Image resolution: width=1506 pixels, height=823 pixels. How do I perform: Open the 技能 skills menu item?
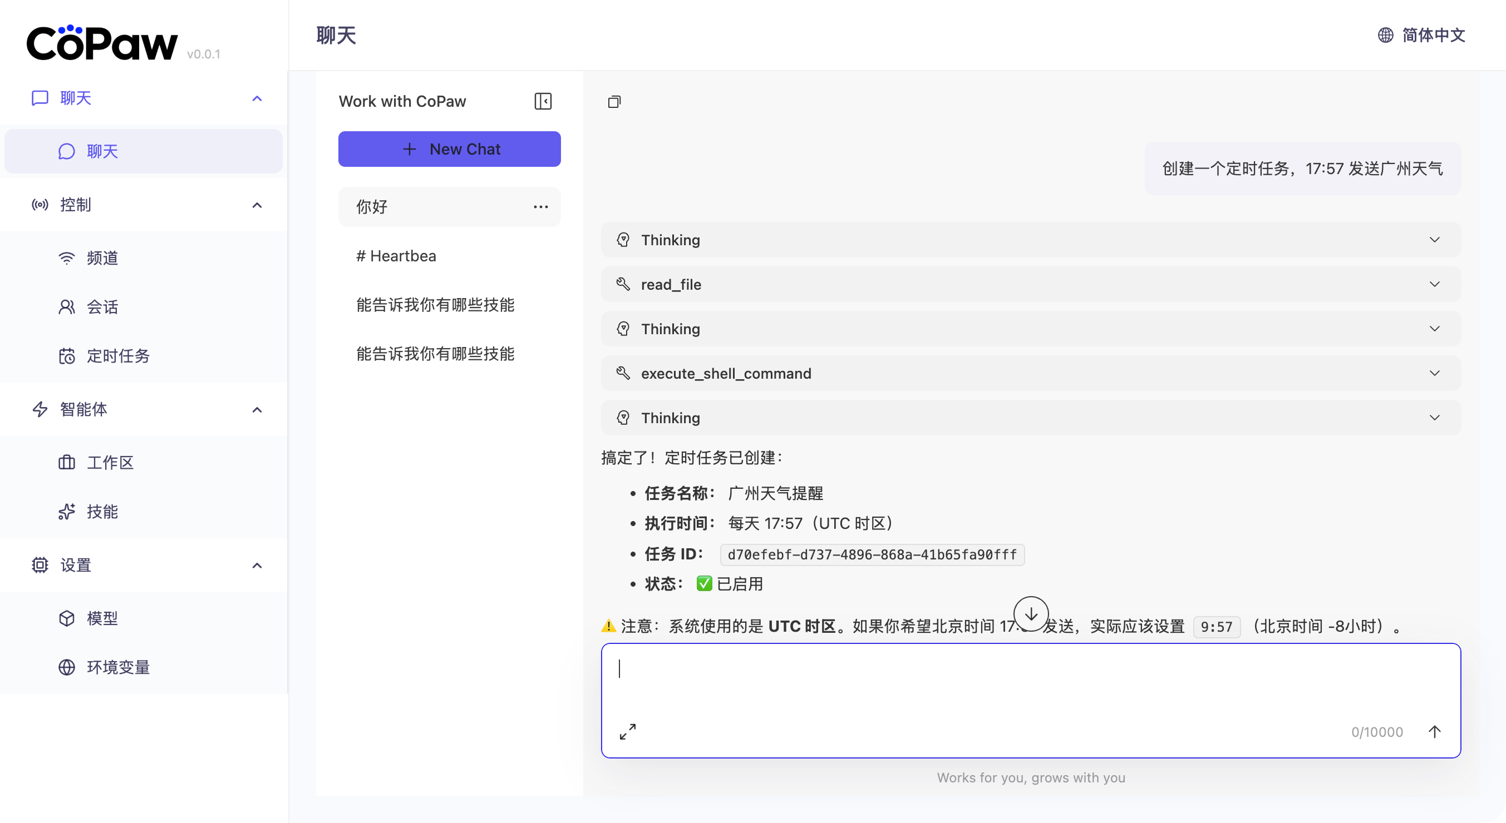pos(102,512)
